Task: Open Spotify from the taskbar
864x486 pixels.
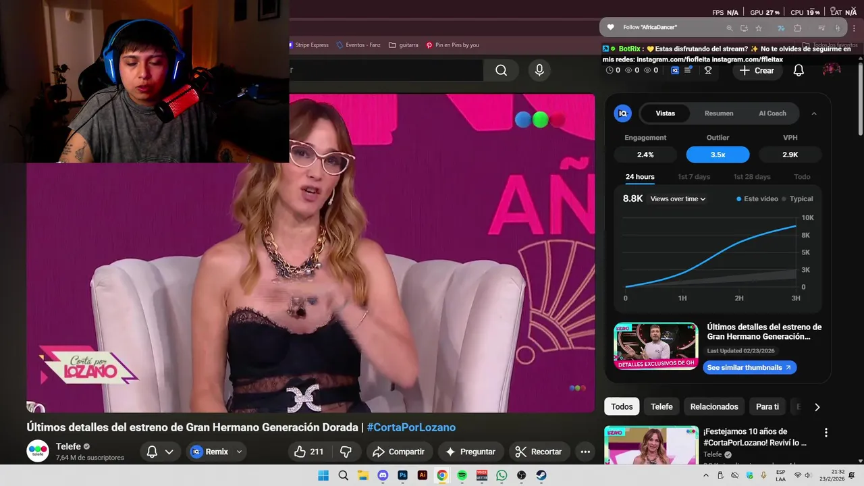Action: (x=462, y=475)
